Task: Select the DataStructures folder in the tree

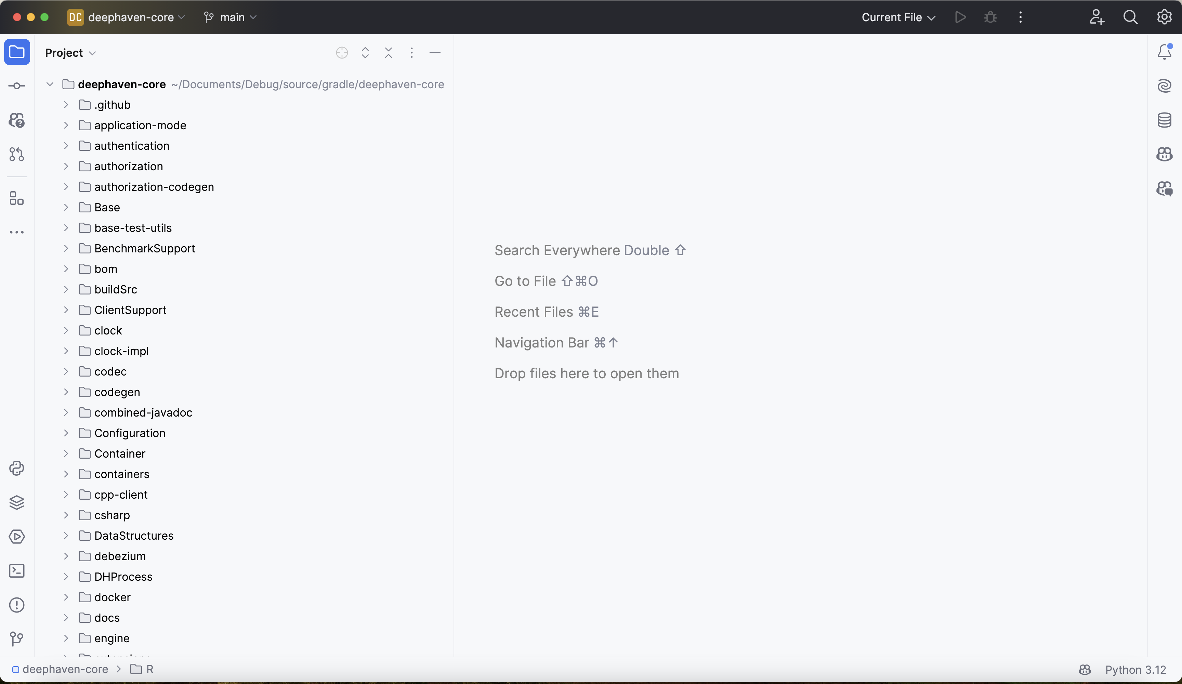Action: point(134,536)
